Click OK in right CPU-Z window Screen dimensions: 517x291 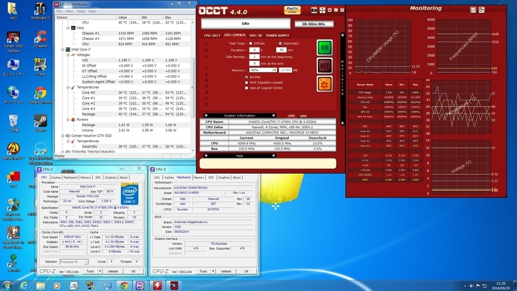(246, 271)
